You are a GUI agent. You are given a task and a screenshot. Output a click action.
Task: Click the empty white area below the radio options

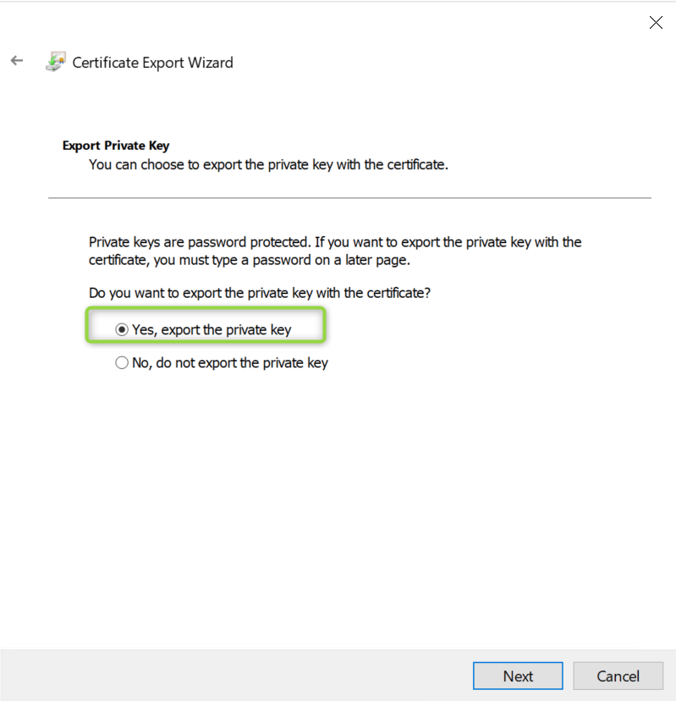pos(338,508)
